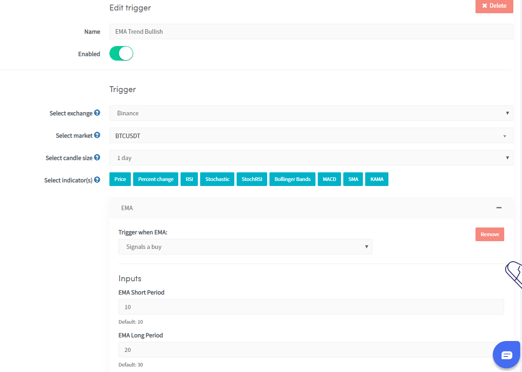
Task: Add the MACD indicator
Action: coord(329,179)
